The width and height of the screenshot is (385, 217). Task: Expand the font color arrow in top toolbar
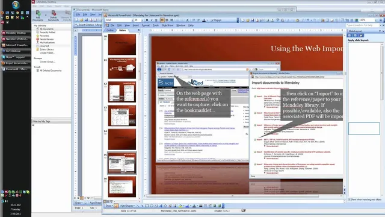(207, 20)
